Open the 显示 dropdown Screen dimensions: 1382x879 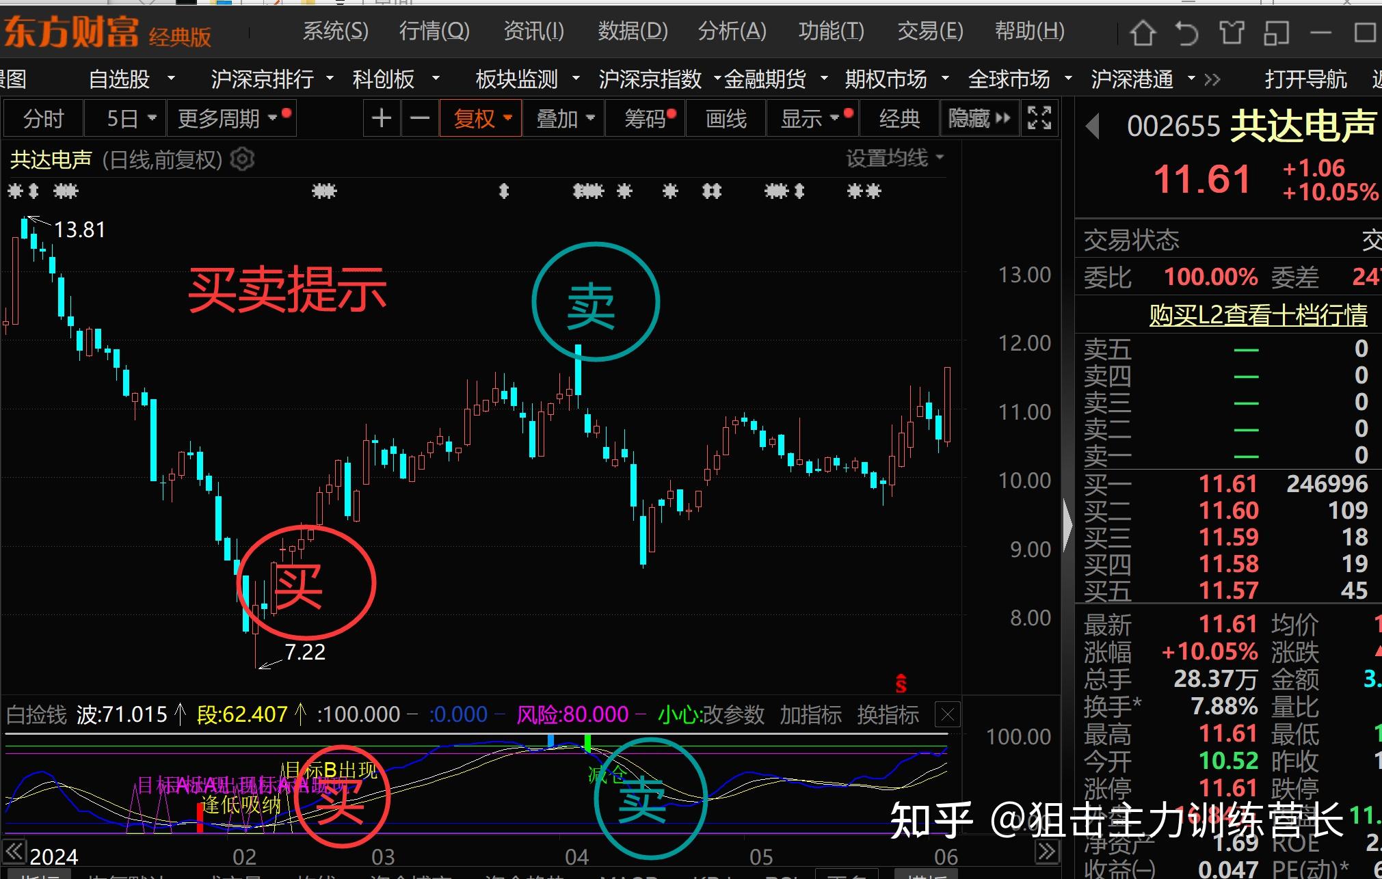tap(812, 118)
